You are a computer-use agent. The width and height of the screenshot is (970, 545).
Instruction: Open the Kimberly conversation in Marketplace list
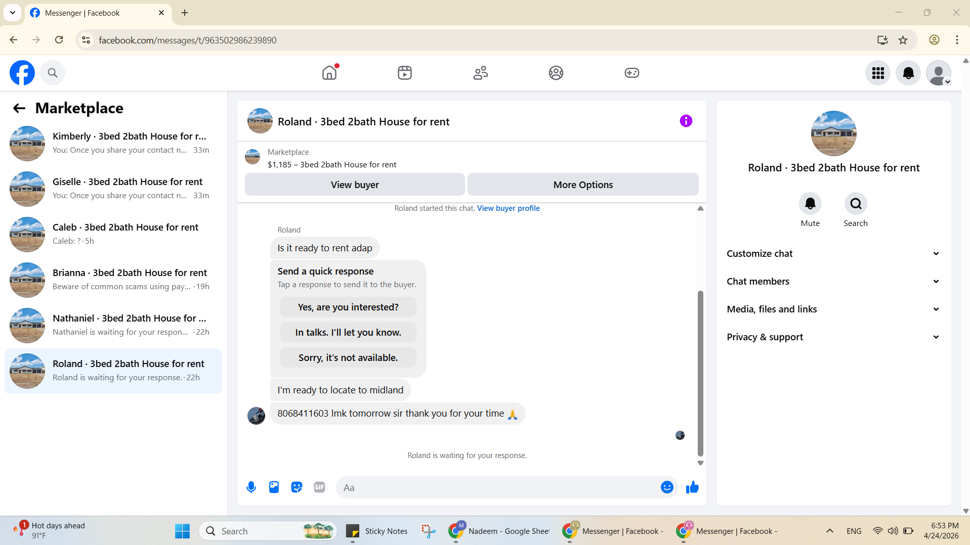coord(113,144)
